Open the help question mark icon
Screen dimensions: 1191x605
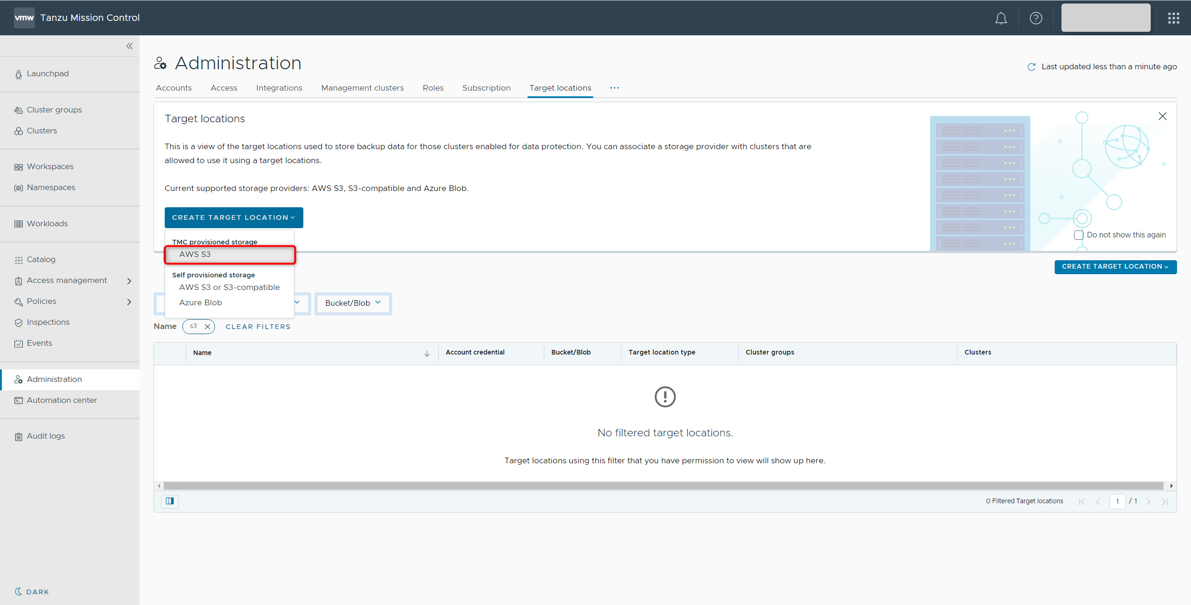tap(1036, 18)
